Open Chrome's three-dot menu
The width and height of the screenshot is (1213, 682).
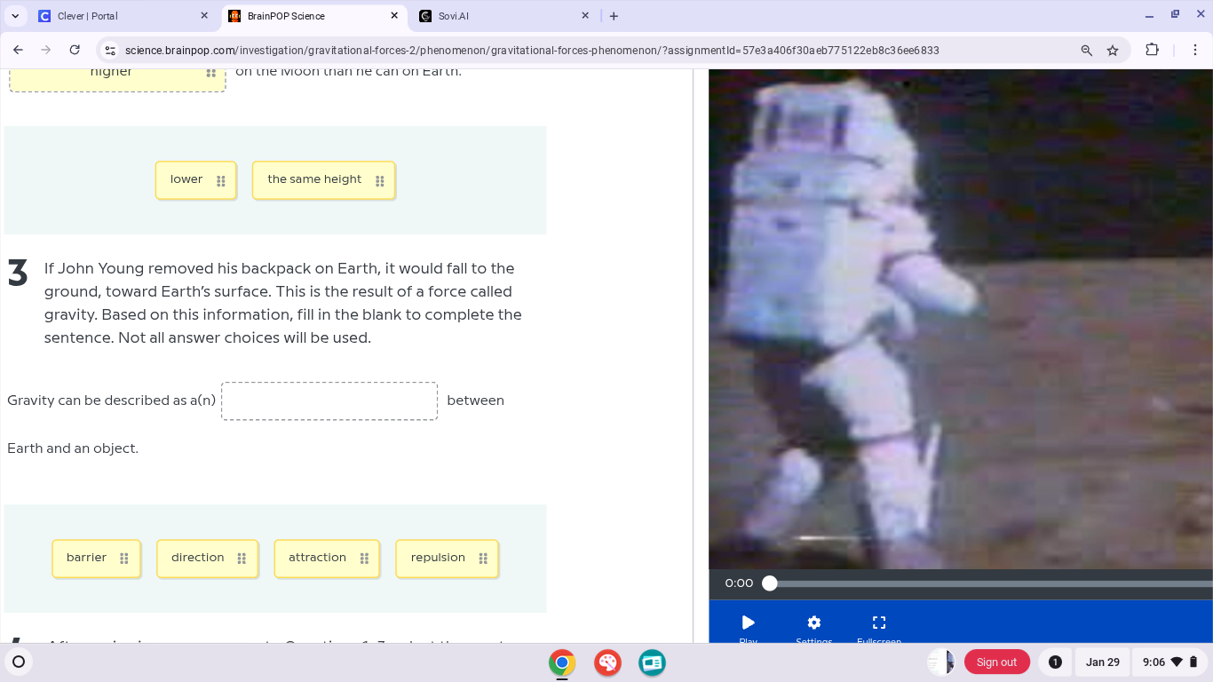[x=1193, y=51]
